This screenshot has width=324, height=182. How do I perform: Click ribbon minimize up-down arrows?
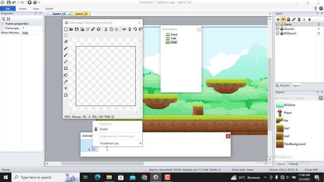[x=315, y=8]
